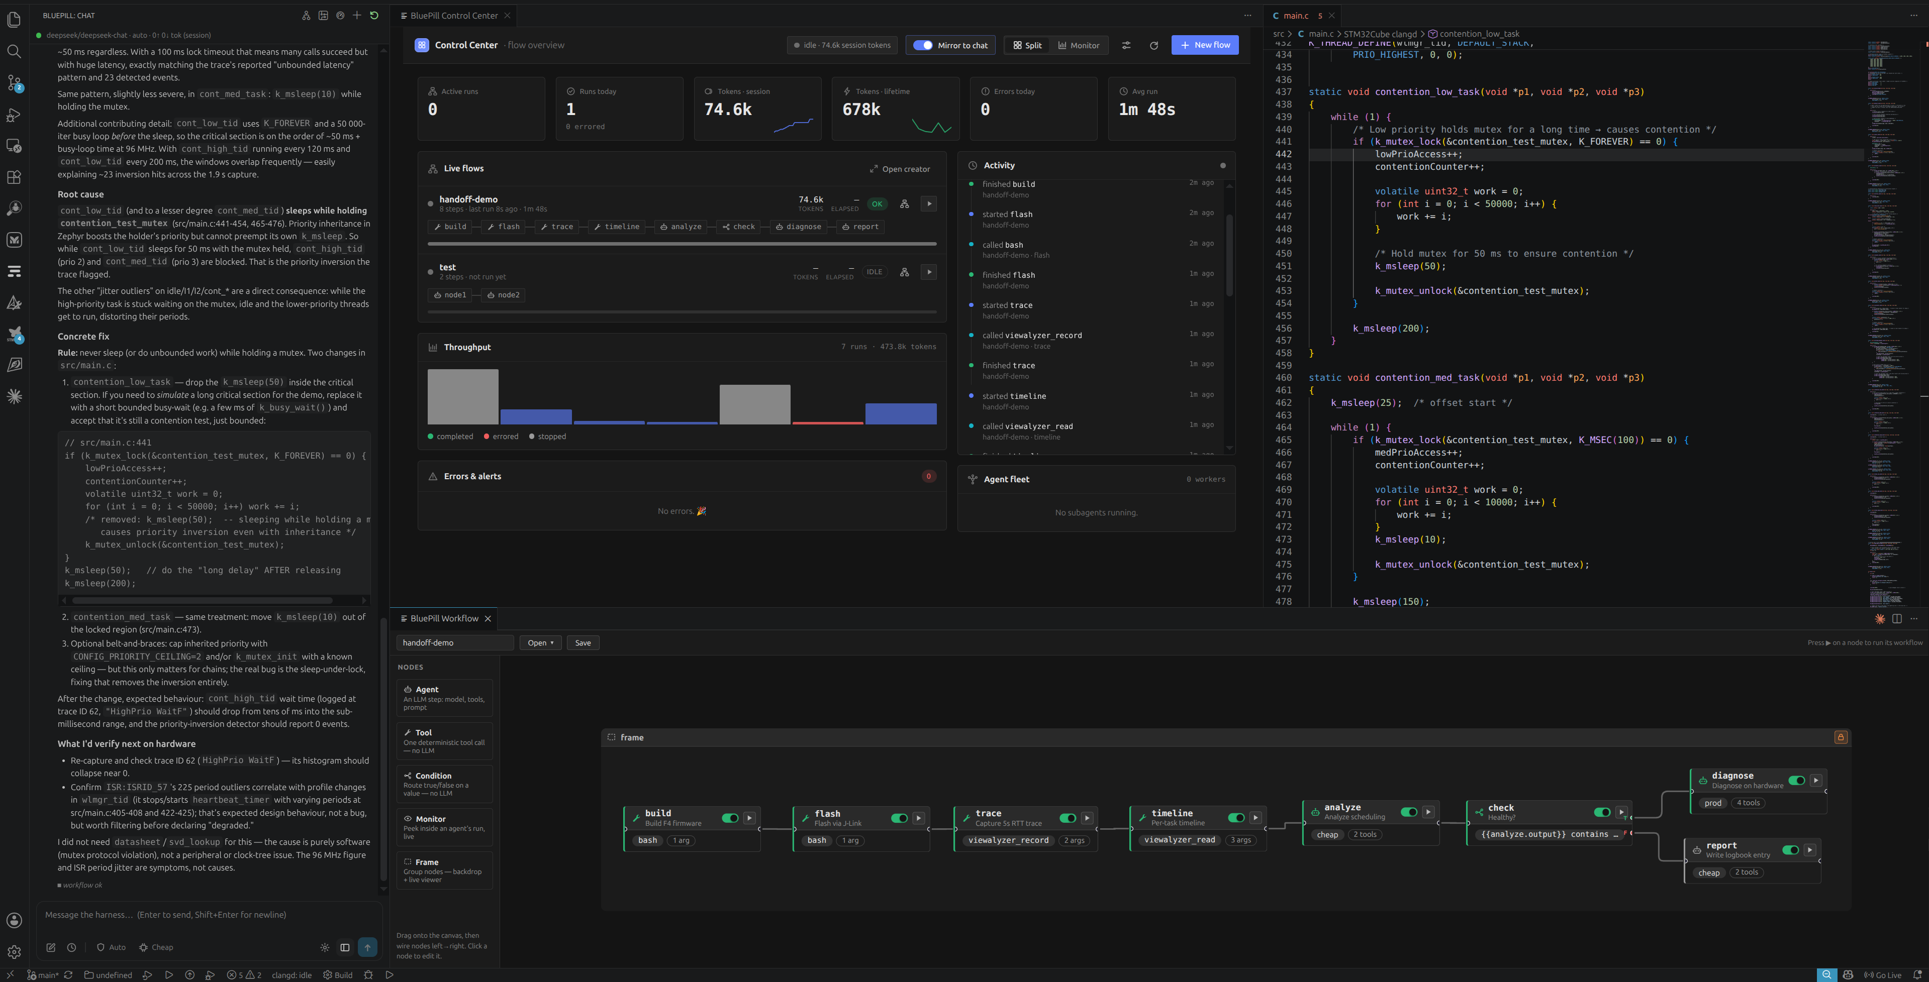This screenshot has height=982, width=1929.
Task: Run the test flow from Live flows
Action: point(928,272)
